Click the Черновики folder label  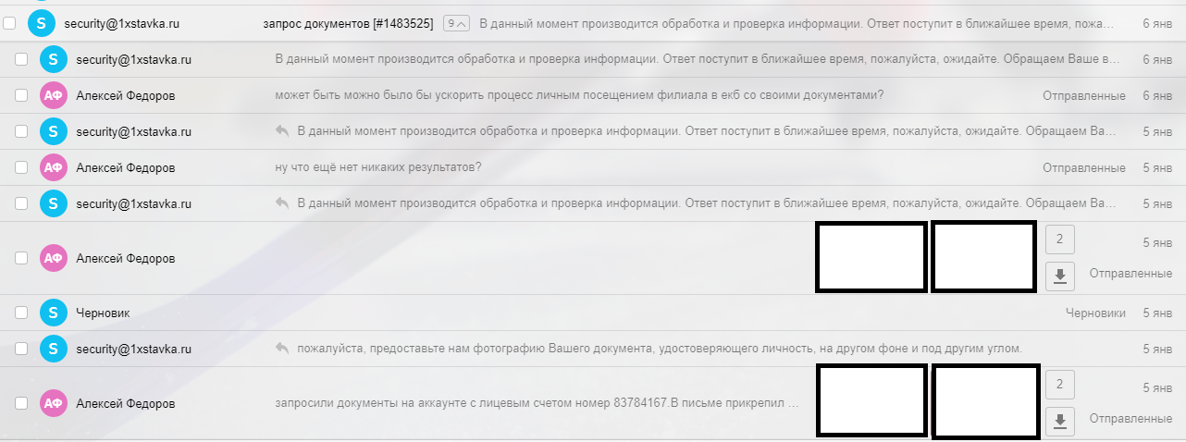pos(1095,313)
